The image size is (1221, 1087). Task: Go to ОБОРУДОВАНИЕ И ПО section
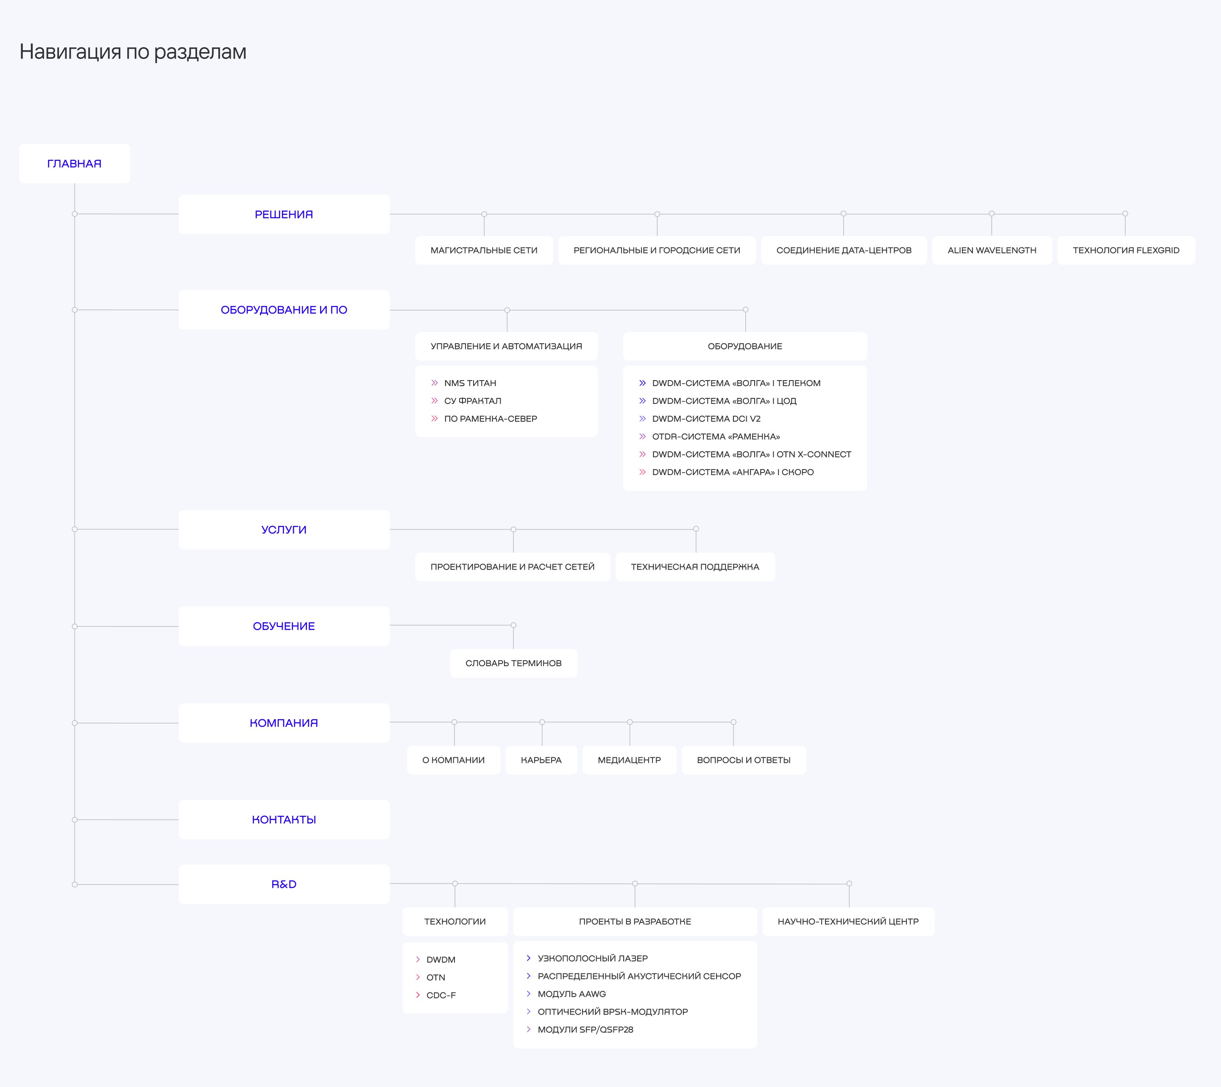(284, 310)
